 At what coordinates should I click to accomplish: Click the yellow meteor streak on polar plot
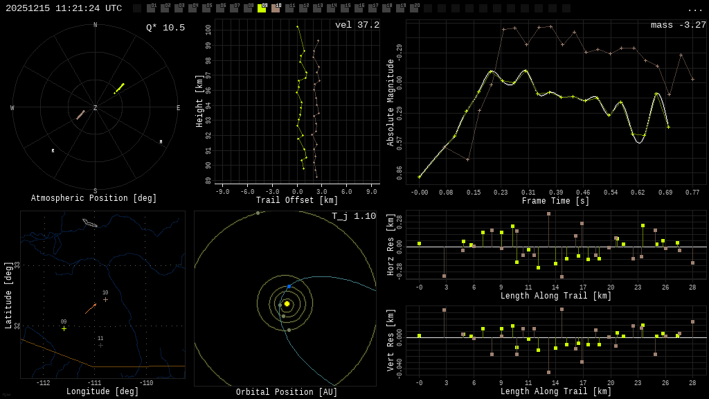(119, 88)
